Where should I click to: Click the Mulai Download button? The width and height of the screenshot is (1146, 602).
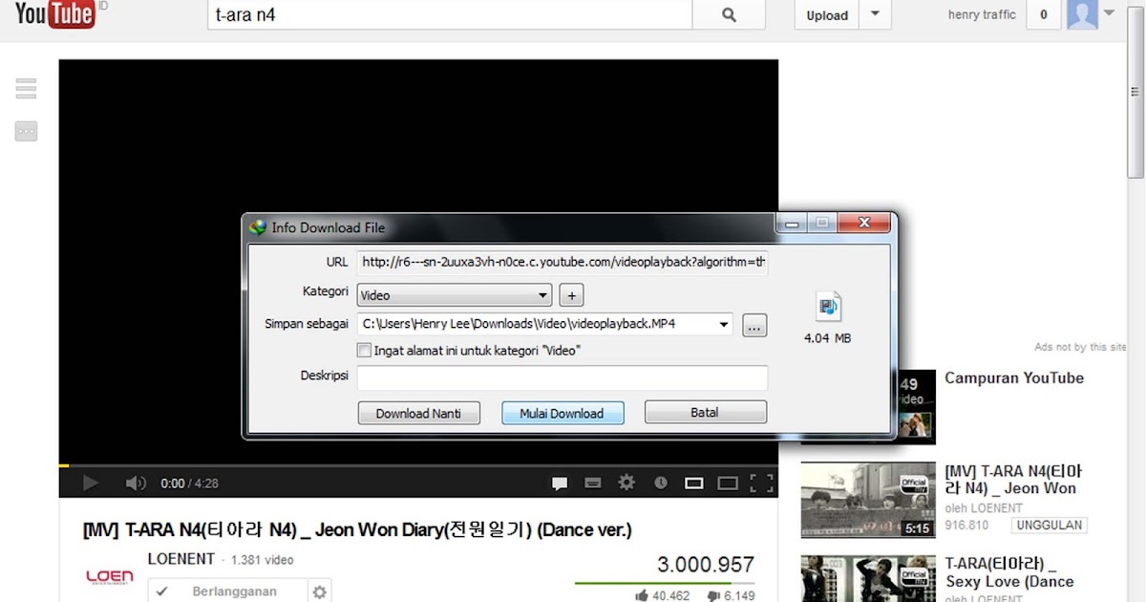(562, 413)
